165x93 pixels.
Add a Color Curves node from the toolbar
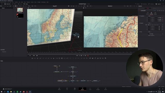click(x=46, y=58)
